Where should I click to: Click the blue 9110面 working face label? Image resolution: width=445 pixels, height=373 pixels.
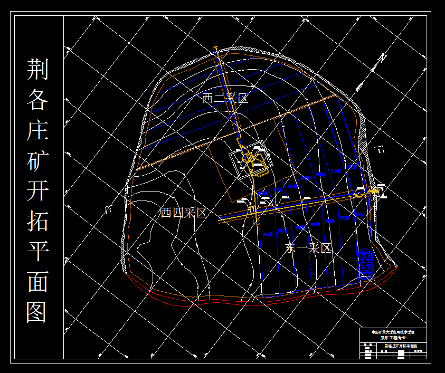click(292, 186)
